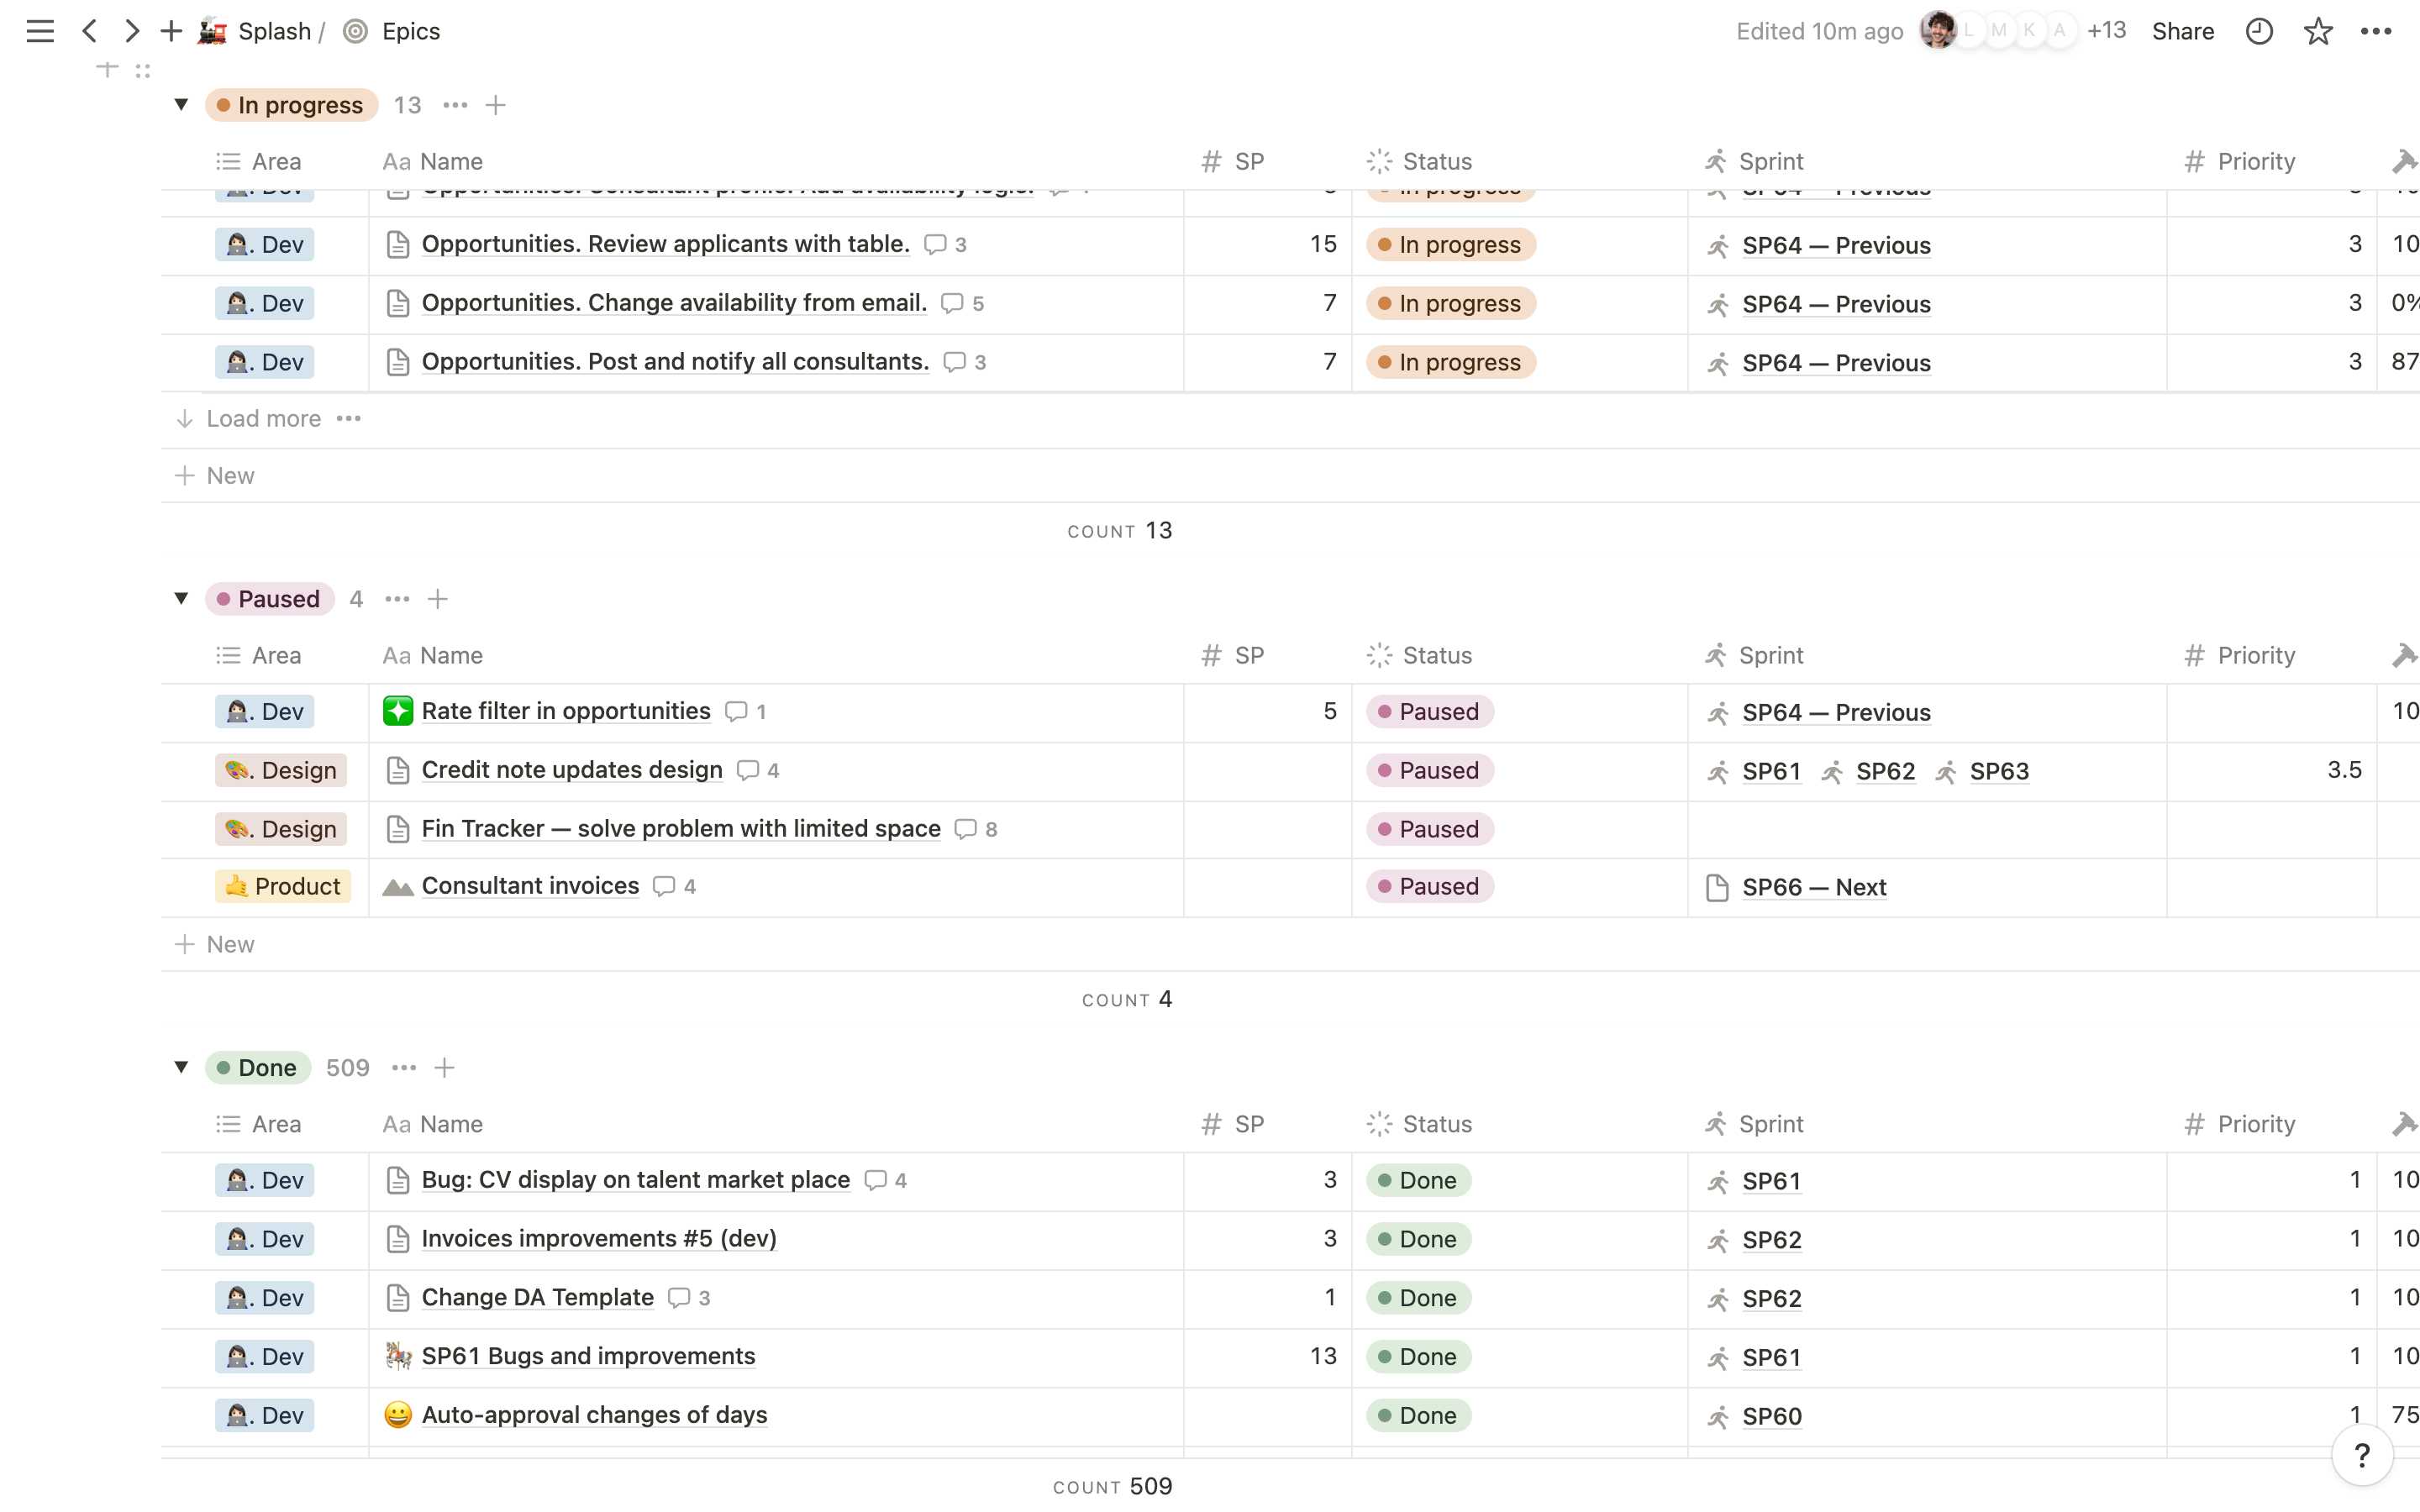The width and height of the screenshot is (2420, 1512).
Task: Click the Share button
Action: coord(2182,31)
